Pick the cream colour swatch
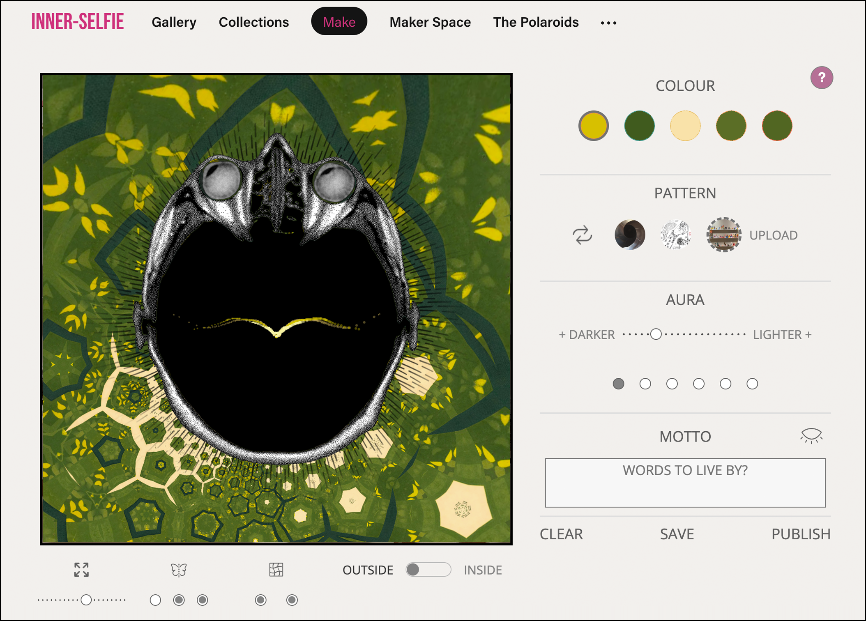The width and height of the screenshot is (866, 621). coord(685,126)
